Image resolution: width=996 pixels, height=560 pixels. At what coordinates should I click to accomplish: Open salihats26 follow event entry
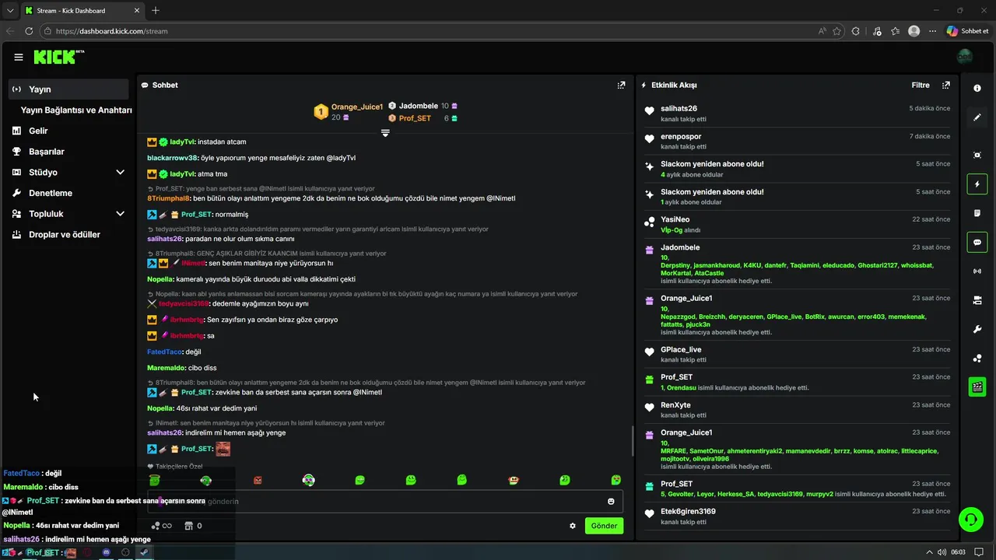click(x=798, y=114)
